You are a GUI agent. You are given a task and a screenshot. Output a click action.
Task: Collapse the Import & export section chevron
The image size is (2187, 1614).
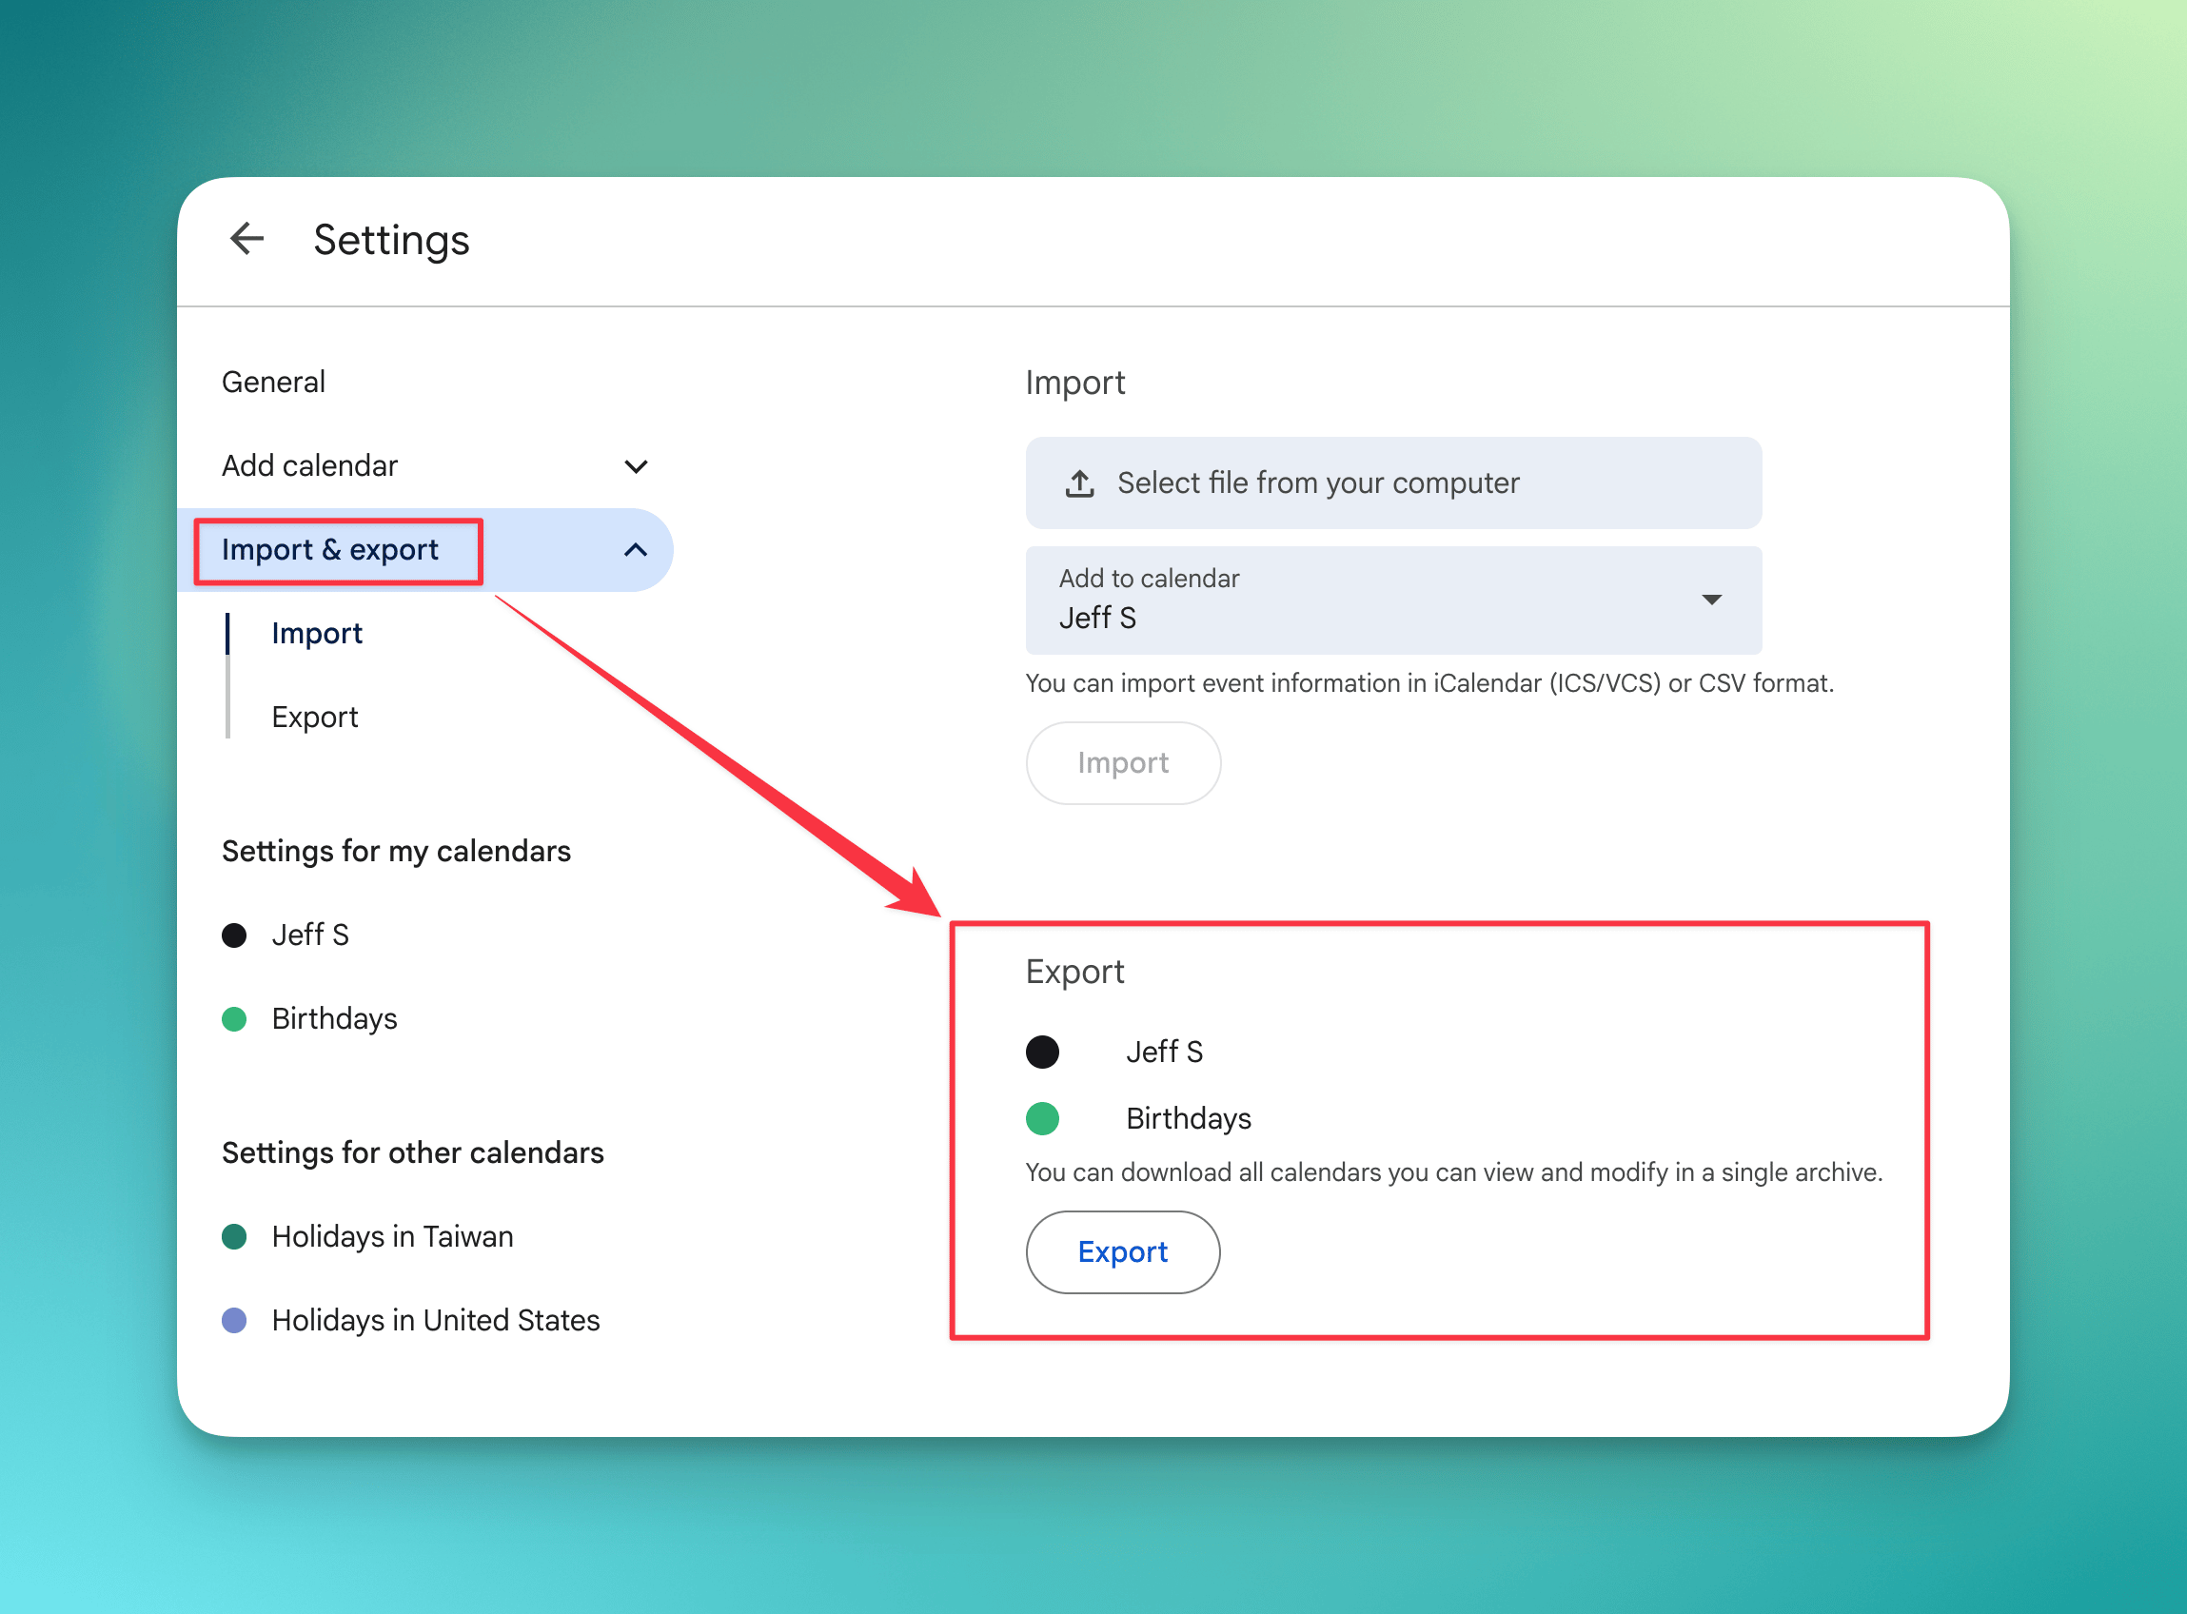tap(636, 550)
